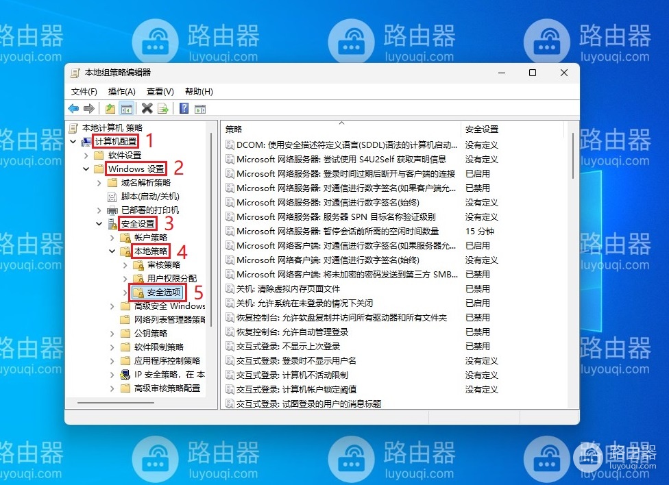Click the 审核策略 folder icon
Screen dimensions: 669x485
(138, 265)
